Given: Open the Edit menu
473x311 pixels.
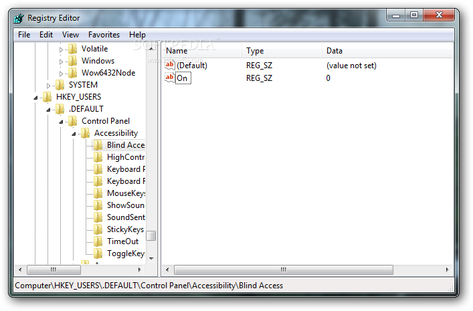Looking at the screenshot, I should click(x=46, y=35).
